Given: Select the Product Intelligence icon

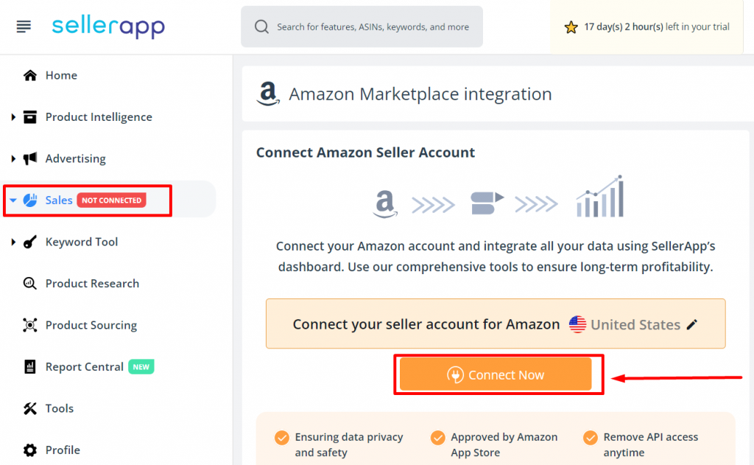Looking at the screenshot, I should (x=30, y=116).
